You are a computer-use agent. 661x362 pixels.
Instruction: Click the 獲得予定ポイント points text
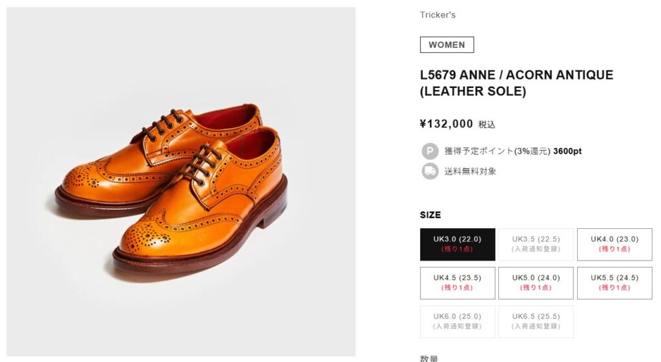click(497, 151)
